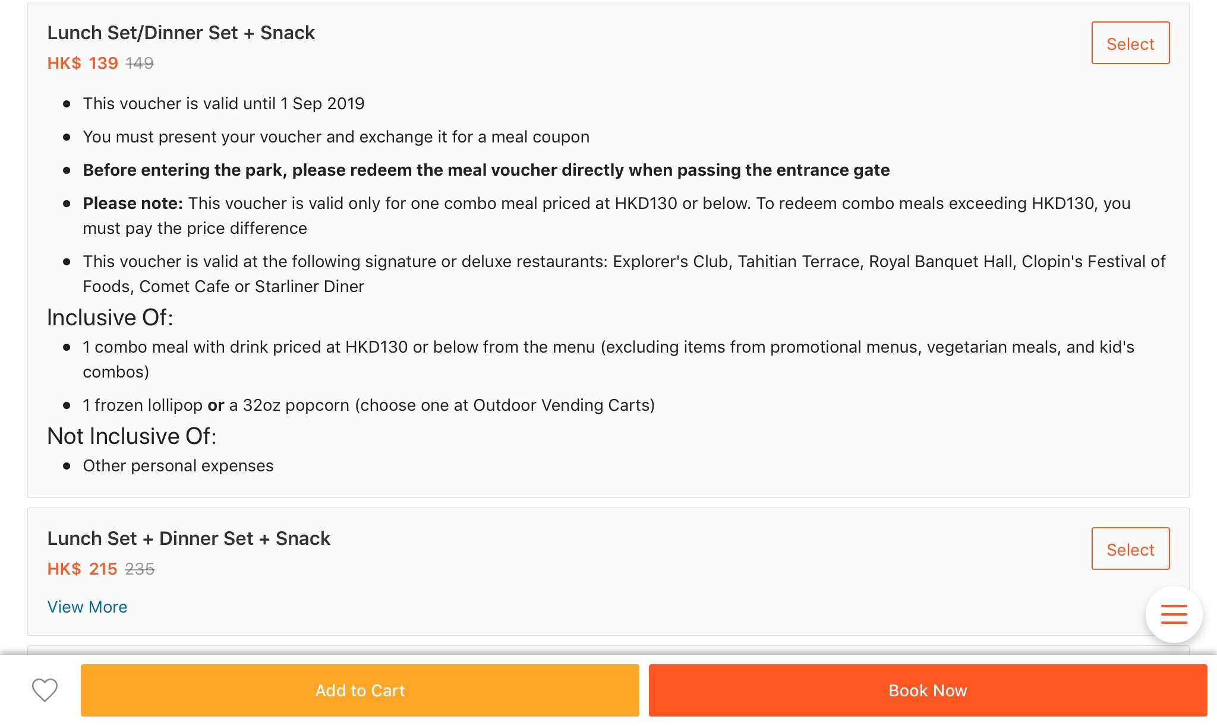This screenshot has width=1217, height=726.
Task: Click the voucher valid until 1 Sep 2019 line
Action: pos(223,103)
